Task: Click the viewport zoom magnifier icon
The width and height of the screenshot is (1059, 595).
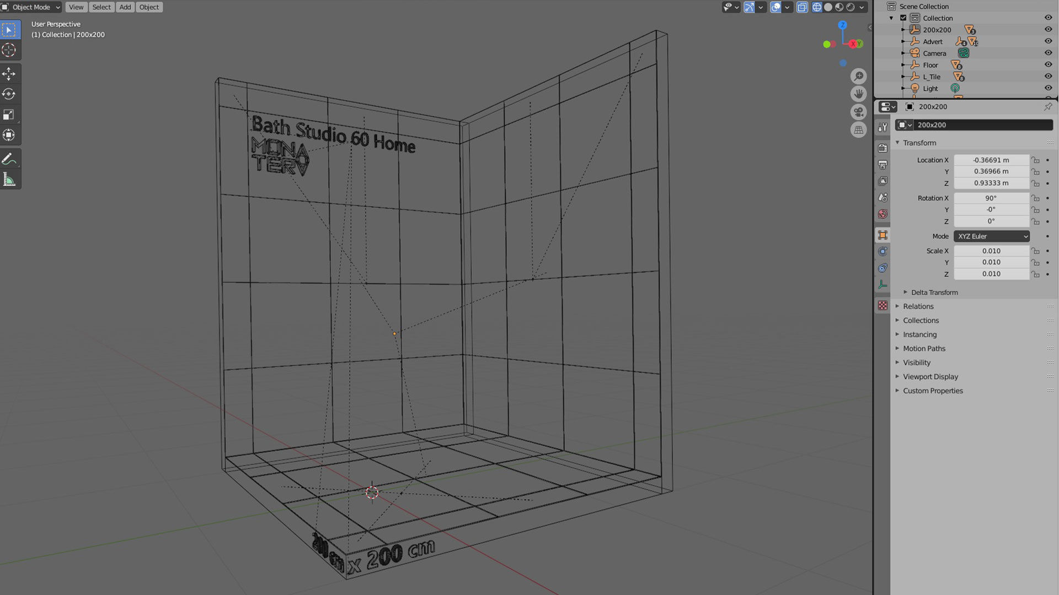Action: coord(858,76)
